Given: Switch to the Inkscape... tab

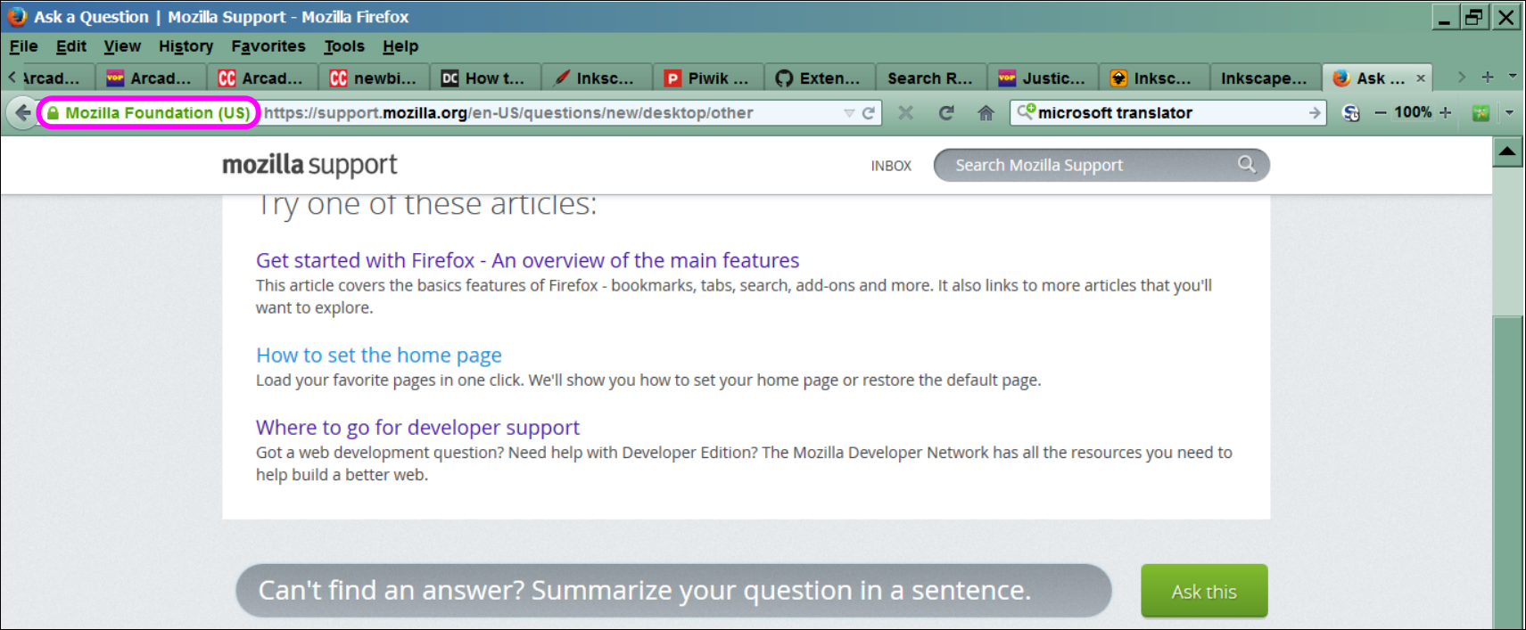Looking at the screenshot, I should (x=1266, y=78).
